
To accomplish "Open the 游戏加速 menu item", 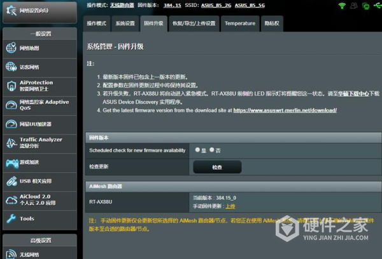I will click(x=39, y=163).
